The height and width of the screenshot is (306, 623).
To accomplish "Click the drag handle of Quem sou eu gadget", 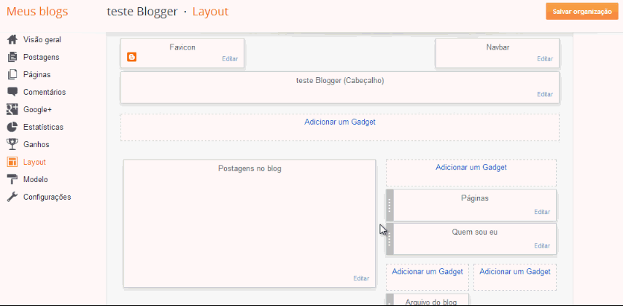I will click(x=390, y=239).
